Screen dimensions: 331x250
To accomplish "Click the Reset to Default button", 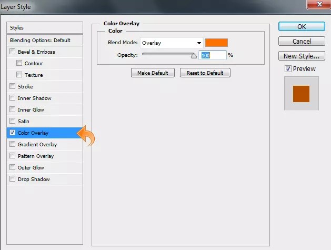I will click(205, 73).
